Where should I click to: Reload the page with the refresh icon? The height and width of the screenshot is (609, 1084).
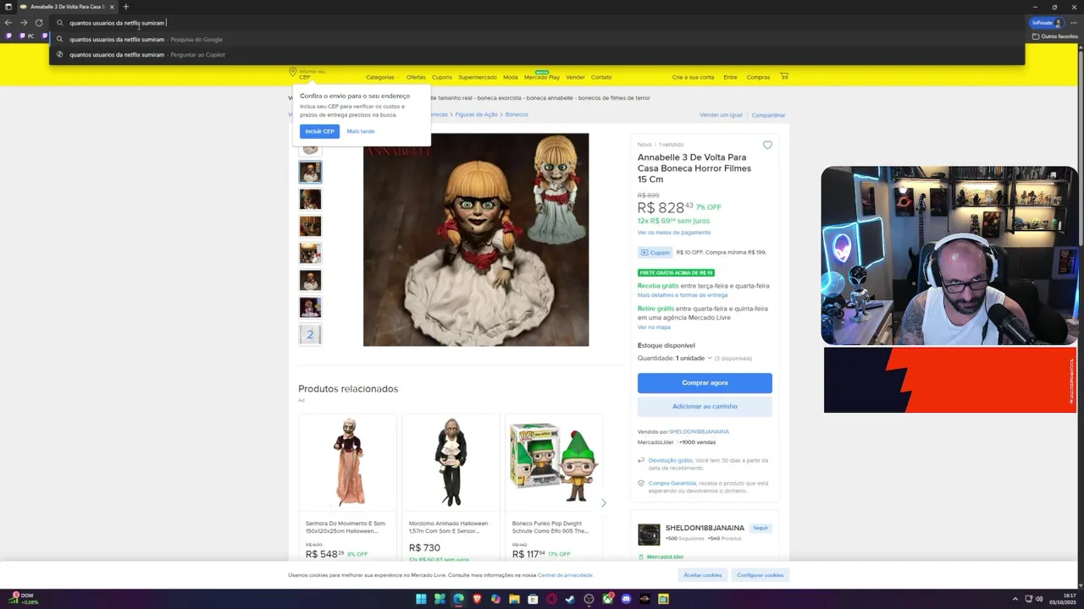point(39,23)
